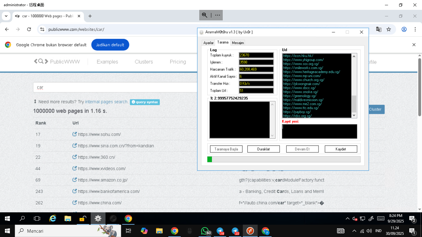Image resolution: width=422 pixels, height=237 pixels.
Task: Switch to the Ayarlar tab
Action: coord(208,43)
